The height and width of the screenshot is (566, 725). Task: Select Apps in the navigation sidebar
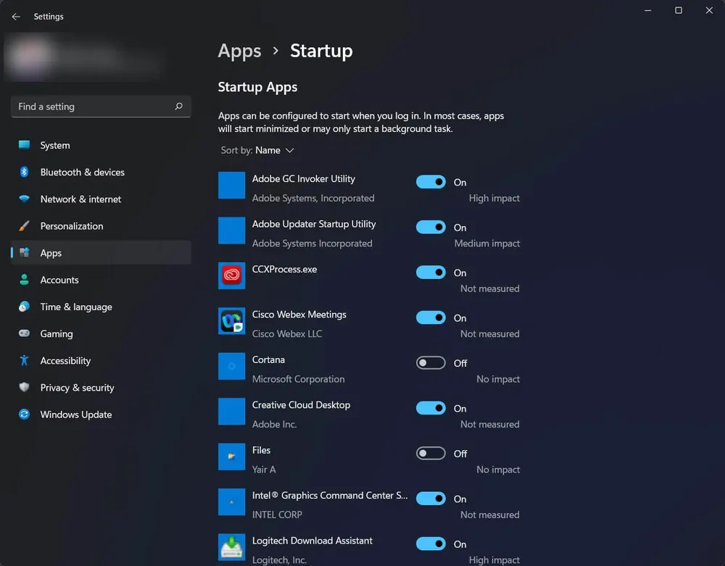coord(51,253)
